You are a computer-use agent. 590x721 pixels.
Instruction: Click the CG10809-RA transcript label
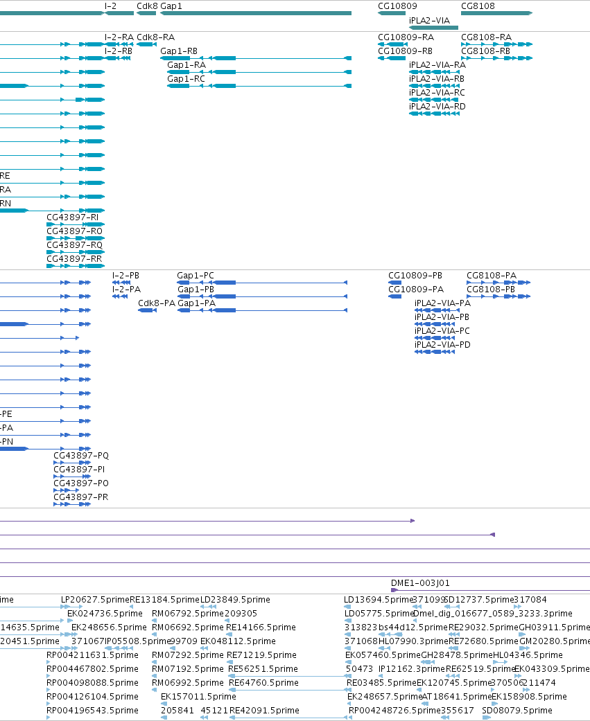pos(406,37)
